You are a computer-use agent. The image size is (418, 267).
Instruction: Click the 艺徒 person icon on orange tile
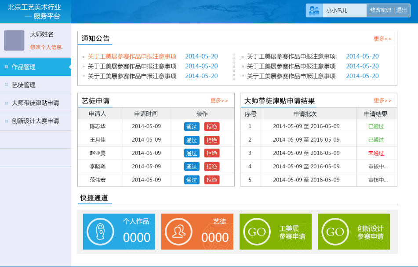pyautogui.click(x=178, y=231)
